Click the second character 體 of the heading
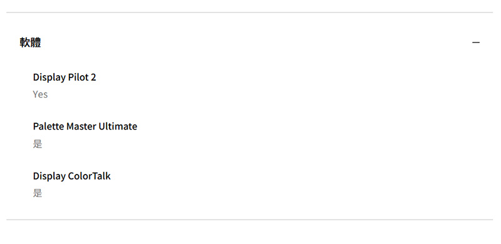This screenshot has height=244, width=501. [36, 43]
